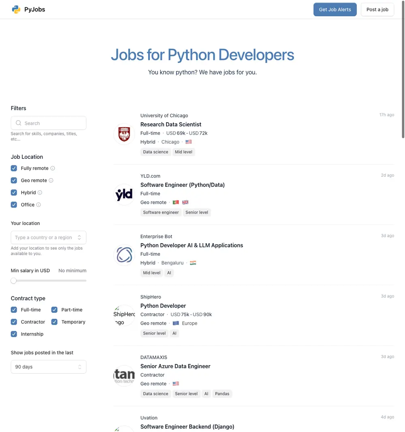Open Senior Azure Data Engineer job

[175, 366]
